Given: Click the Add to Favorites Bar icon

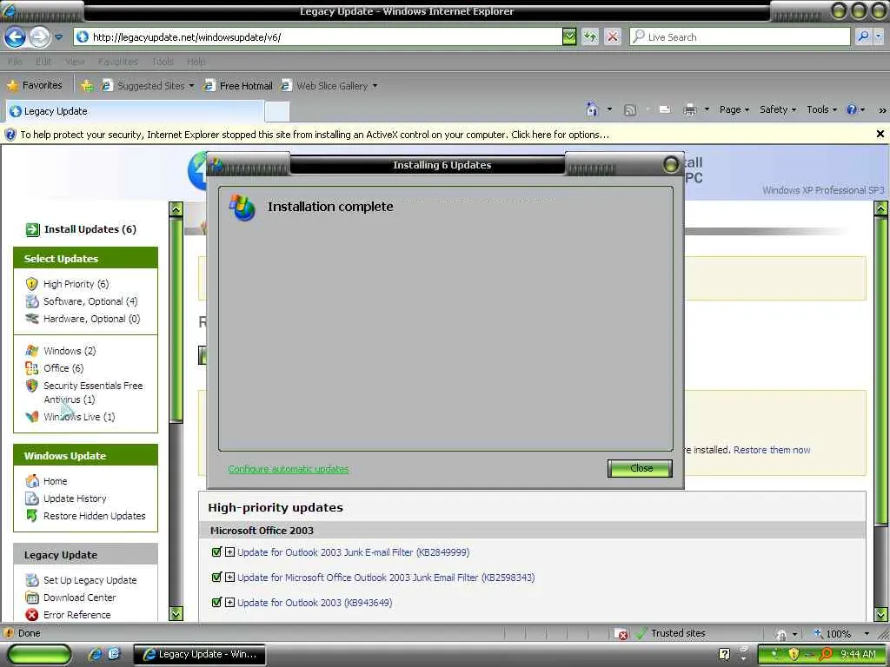Looking at the screenshot, I should pyautogui.click(x=86, y=86).
